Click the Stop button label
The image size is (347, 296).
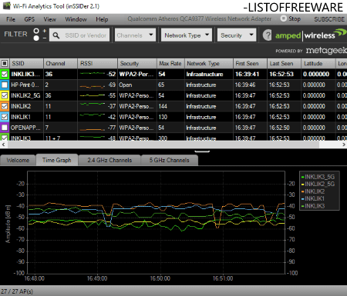pos(295,18)
